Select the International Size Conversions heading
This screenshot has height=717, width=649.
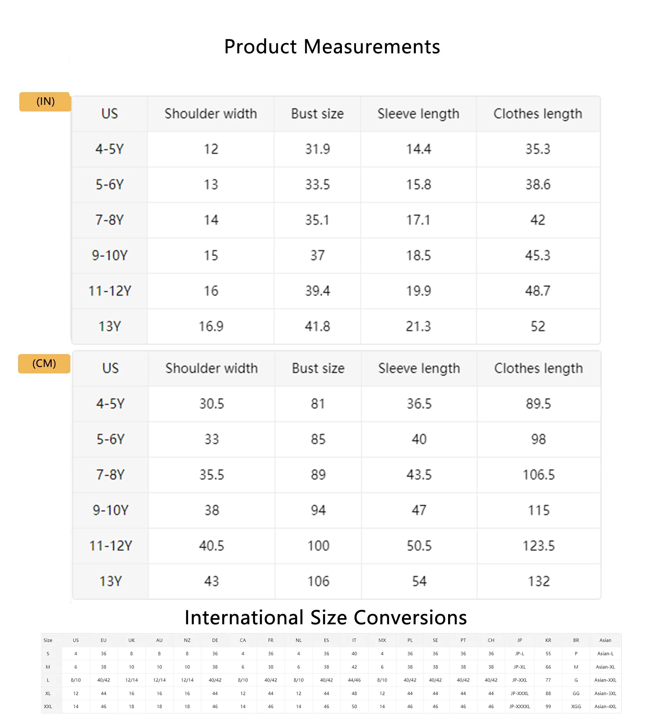pos(325,618)
